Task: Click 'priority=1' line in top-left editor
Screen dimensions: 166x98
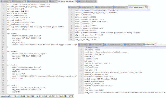Action: 17,78
